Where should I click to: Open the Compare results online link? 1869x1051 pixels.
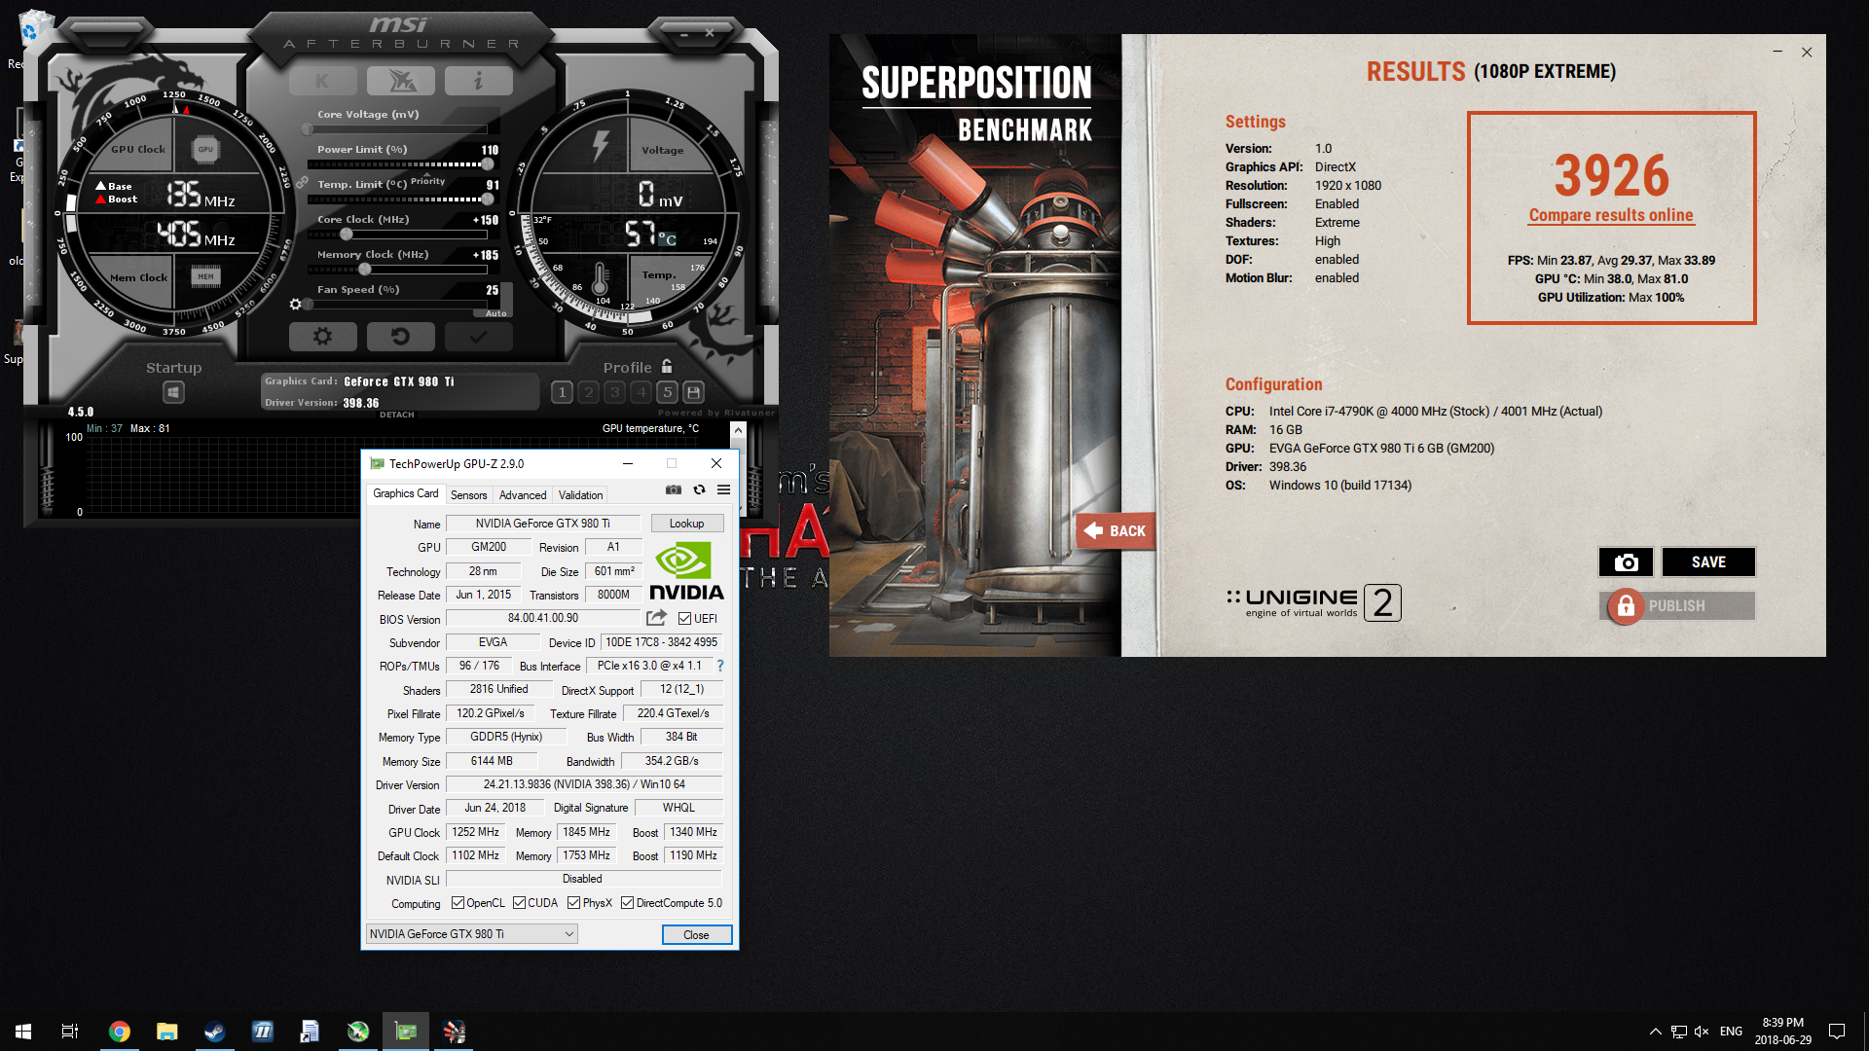click(1611, 215)
